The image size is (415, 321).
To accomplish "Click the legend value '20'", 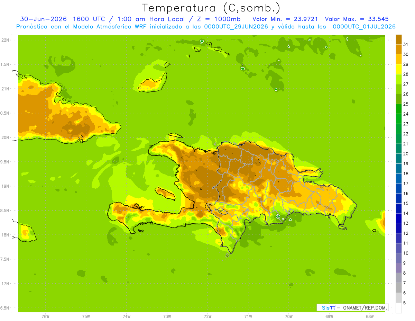I will 406,154.
